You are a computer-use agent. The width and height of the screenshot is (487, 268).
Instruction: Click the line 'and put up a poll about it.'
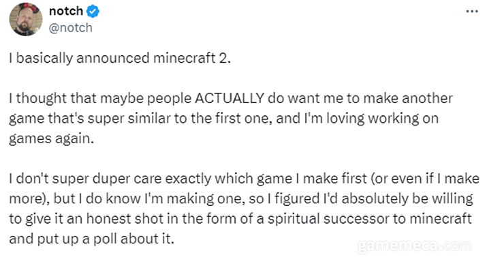[x=92, y=239]
